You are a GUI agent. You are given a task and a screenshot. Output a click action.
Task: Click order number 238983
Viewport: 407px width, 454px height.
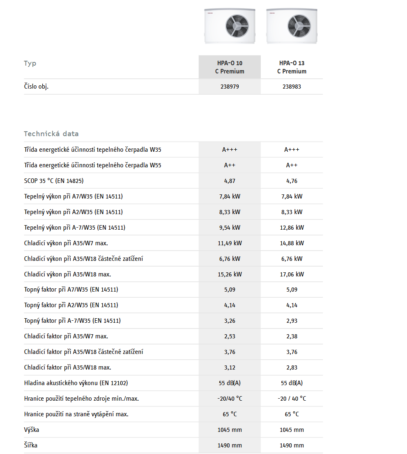pyautogui.click(x=292, y=87)
